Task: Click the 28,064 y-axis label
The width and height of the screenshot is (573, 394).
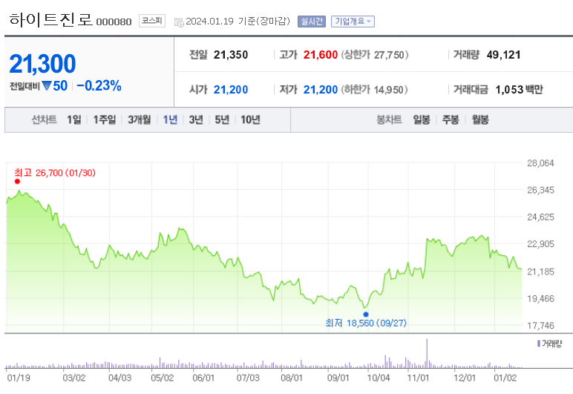Action: click(540, 163)
